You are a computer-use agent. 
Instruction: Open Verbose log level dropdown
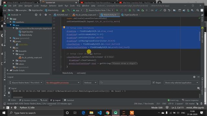click(90, 82)
